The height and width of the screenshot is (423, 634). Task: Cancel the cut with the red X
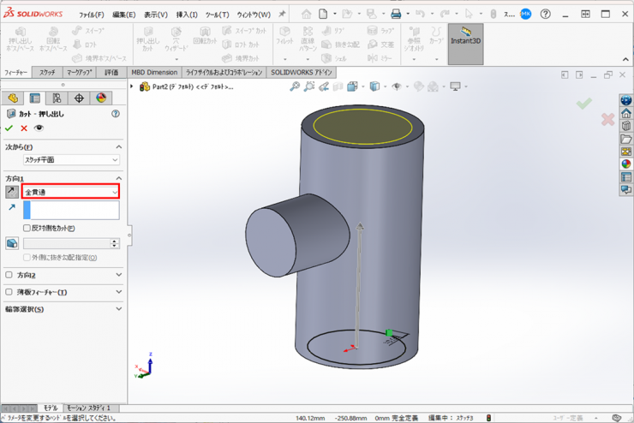(x=24, y=128)
